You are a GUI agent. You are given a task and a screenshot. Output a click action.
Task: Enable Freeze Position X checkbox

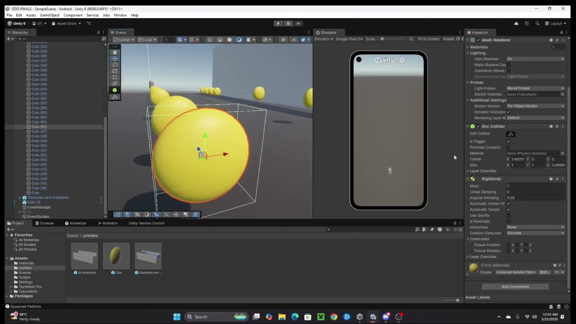(508, 245)
